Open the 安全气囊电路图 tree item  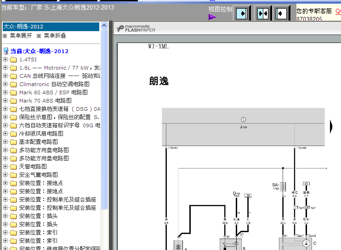38,175
